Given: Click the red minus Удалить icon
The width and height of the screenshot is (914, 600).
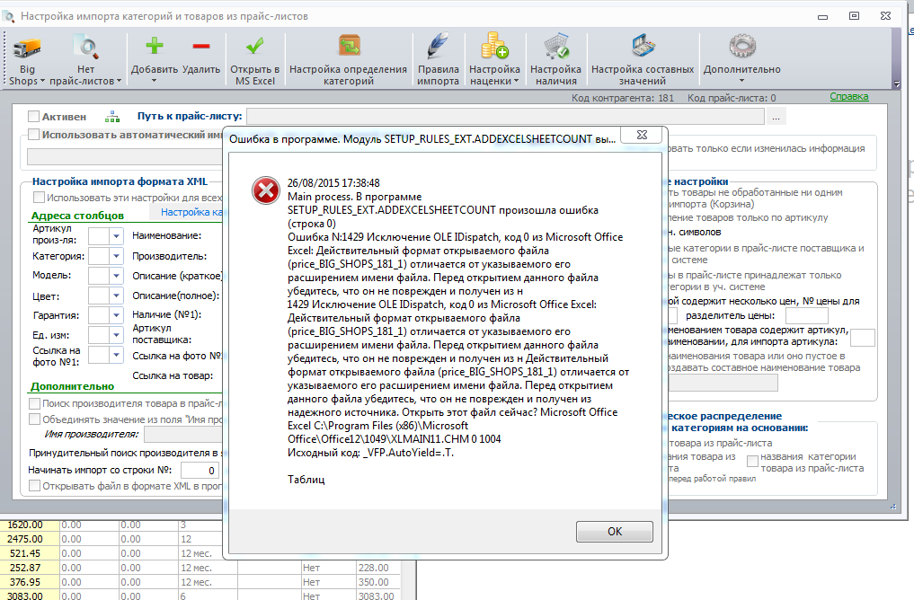Looking at the screenshot, I should coord(201,46).
